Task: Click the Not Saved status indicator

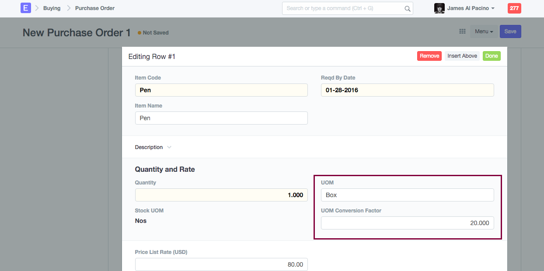Action: tap(153, 33)
